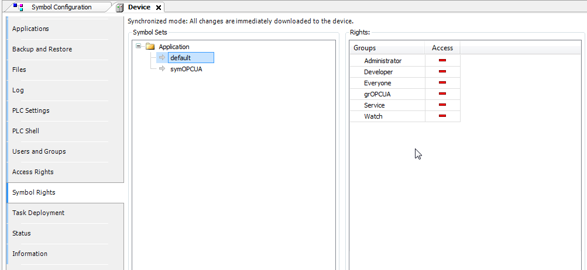Click Watch access red minus icon
This screenshot has height=270, width=587.
(442, 116)
